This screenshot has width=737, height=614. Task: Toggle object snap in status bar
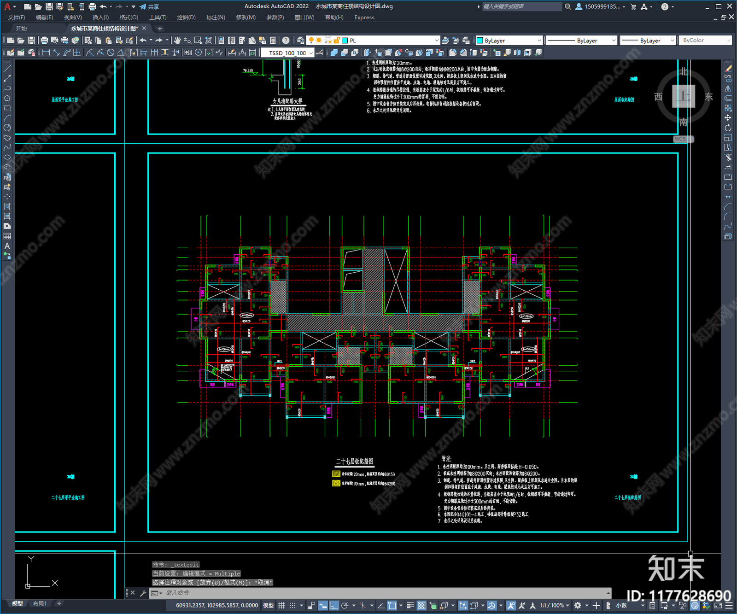pyautogui.click(x=392, y=605)
